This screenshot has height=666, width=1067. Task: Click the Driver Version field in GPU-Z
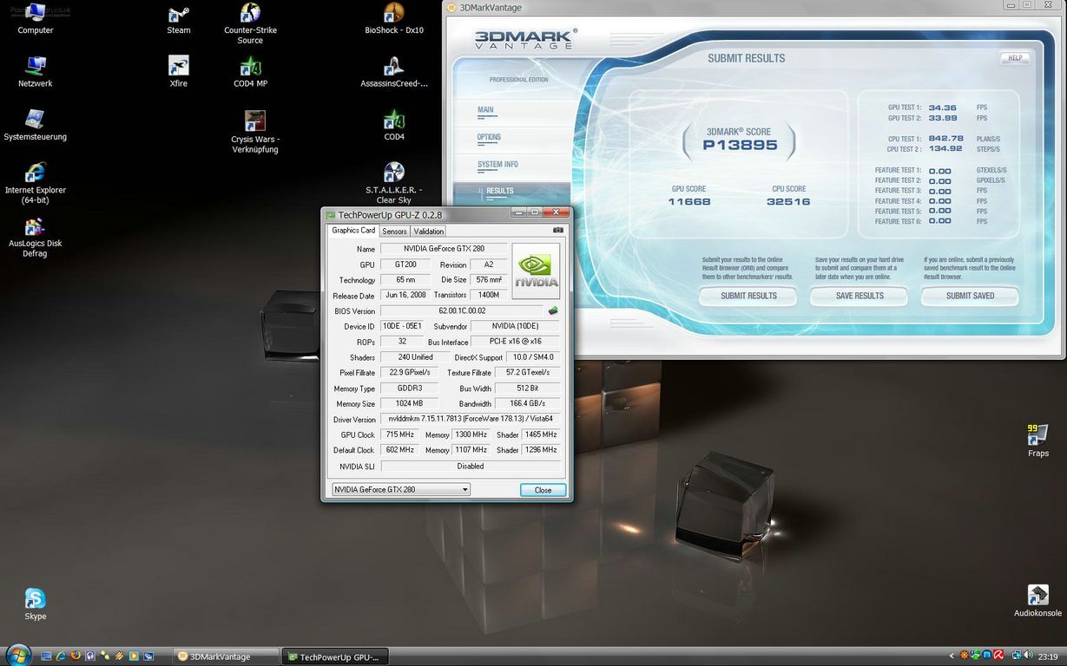point(471,419)
